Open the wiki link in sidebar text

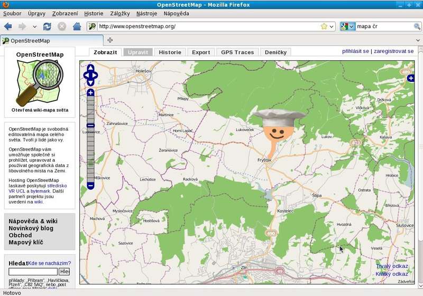(38, 202)
